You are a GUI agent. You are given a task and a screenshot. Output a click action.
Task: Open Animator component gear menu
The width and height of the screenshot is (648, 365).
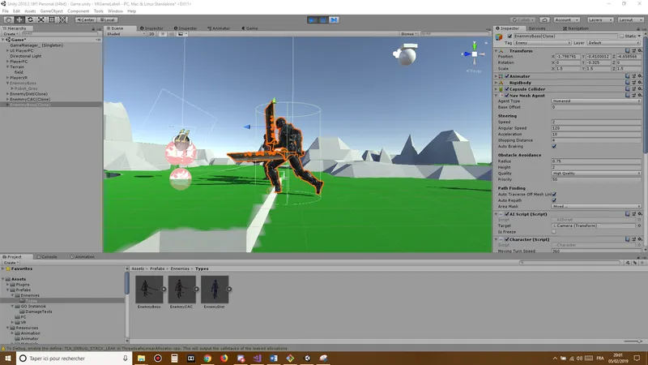[x=640, y=76]
